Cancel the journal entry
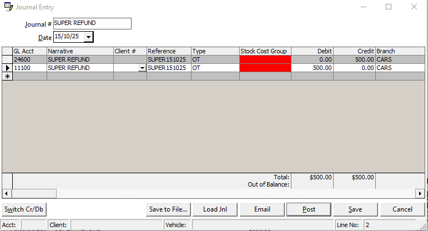The height and width of the screenshot is (231, 428). 402,209
